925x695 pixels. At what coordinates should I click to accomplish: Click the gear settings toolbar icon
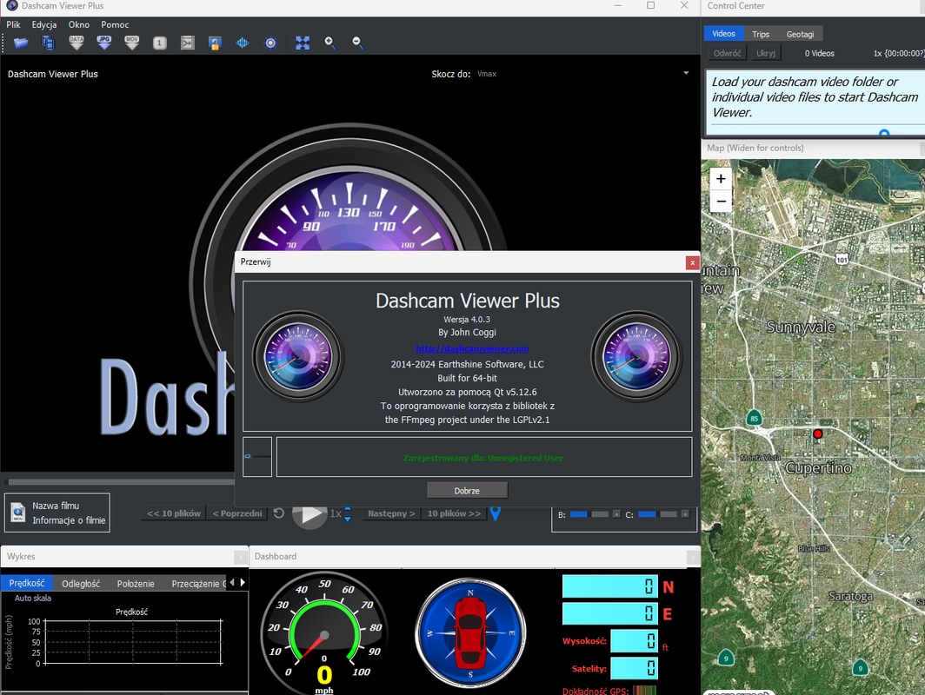[x=270, y=43]
